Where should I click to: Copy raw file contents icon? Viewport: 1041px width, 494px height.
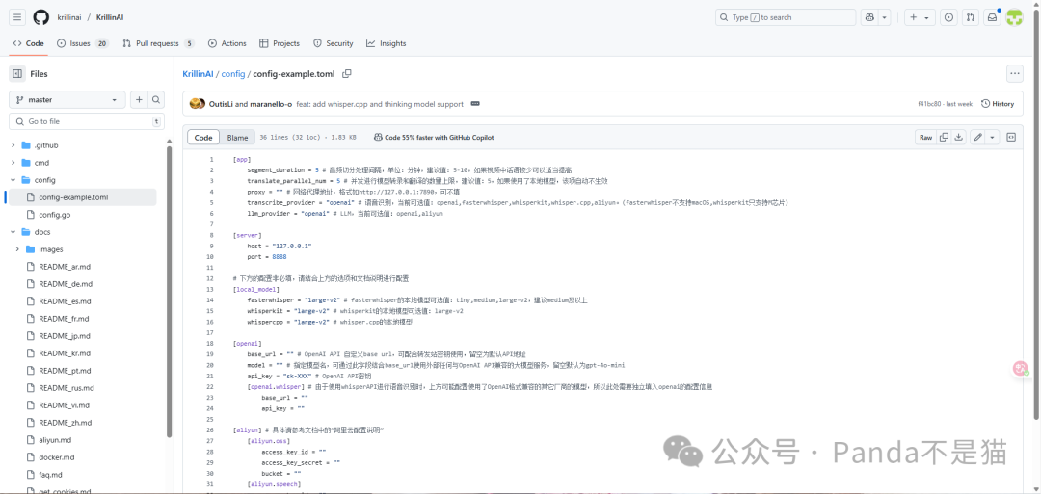click(944, 138)
